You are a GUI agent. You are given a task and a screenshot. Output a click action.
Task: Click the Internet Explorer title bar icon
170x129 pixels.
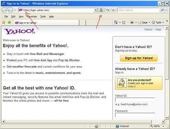click(x=3, y=3)
